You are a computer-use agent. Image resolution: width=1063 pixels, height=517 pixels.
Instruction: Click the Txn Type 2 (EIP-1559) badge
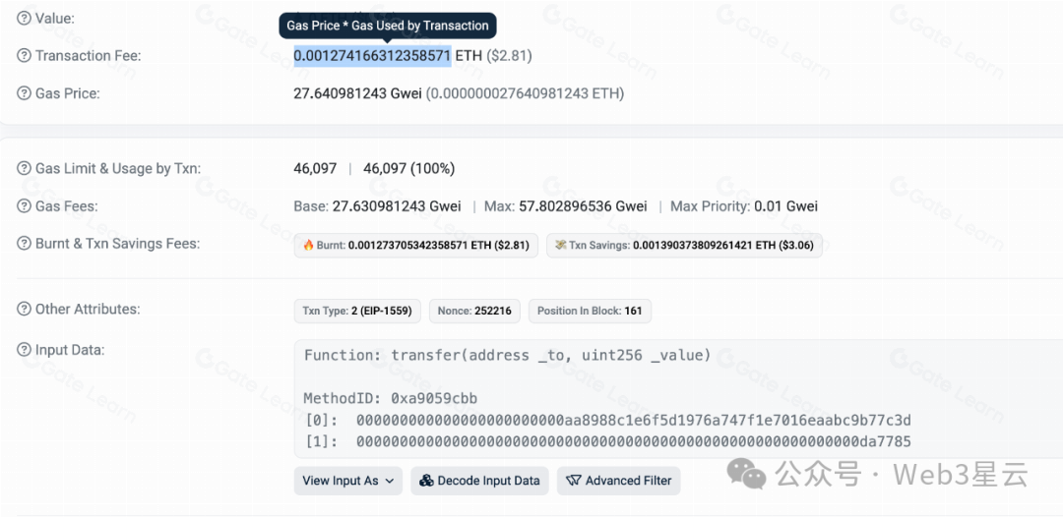pyautogui.click(x=357, y=311)
